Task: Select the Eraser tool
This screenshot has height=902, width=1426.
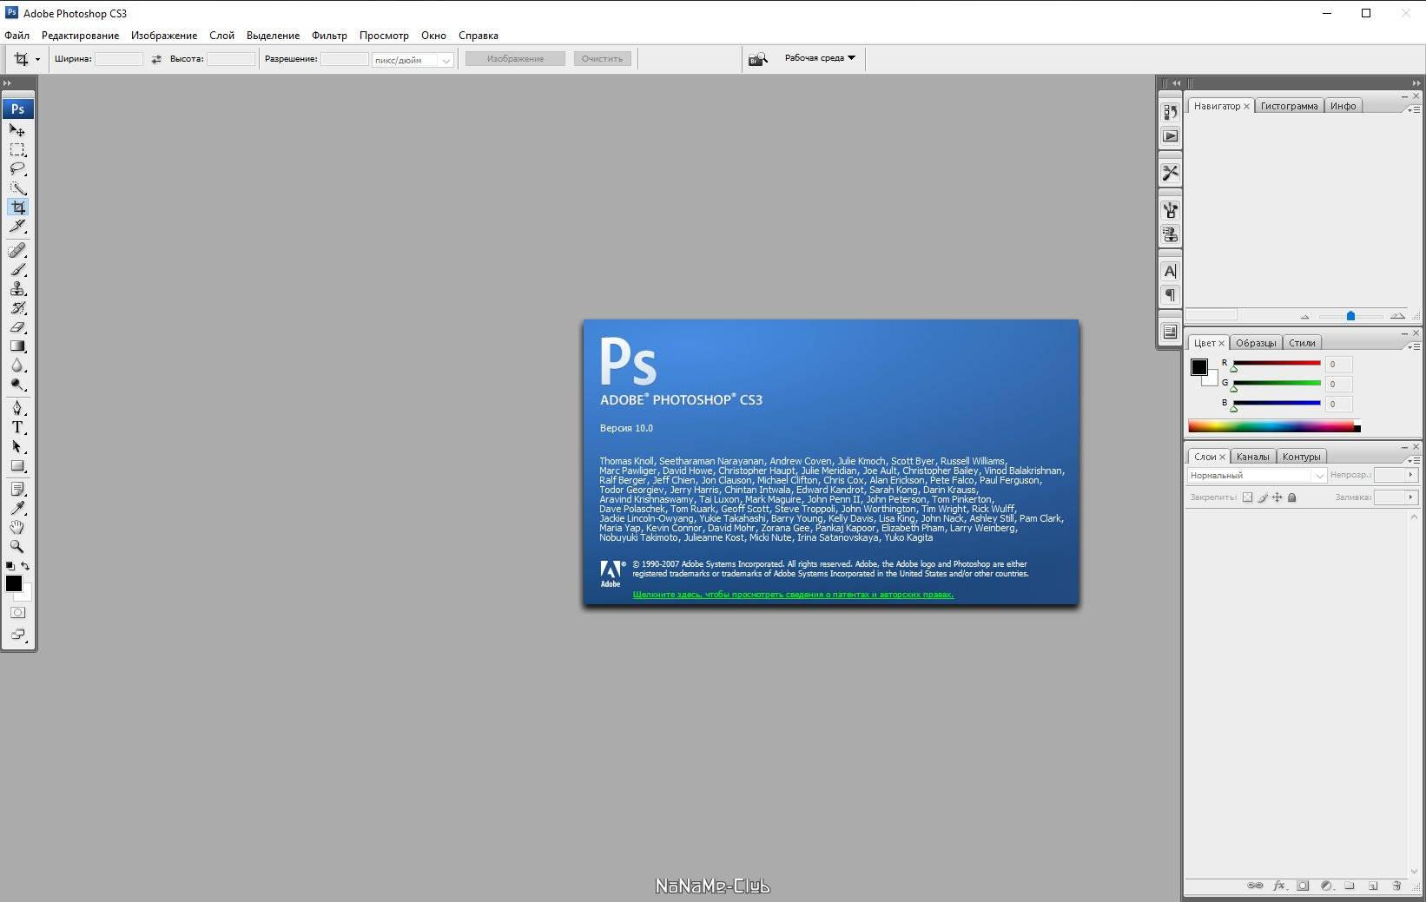Action: click(17, 326)
